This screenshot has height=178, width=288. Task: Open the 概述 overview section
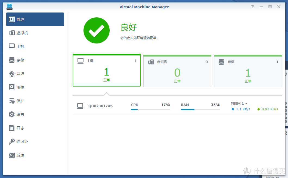35,19
